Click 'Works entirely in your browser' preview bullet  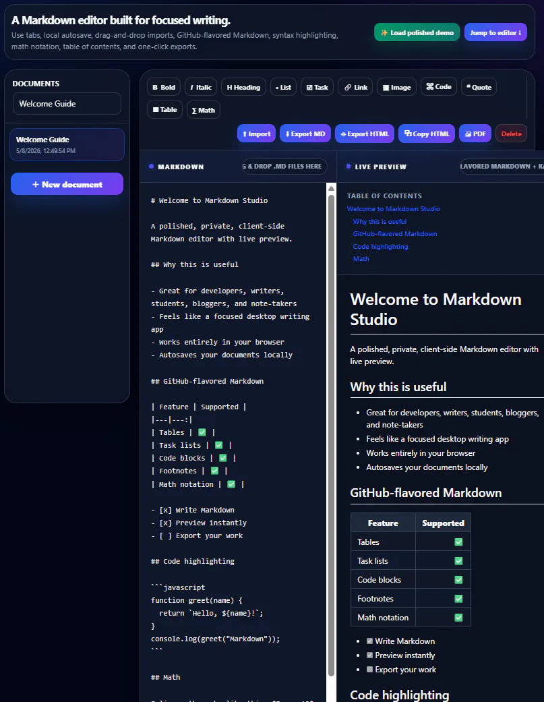click(x=421, y=453)
